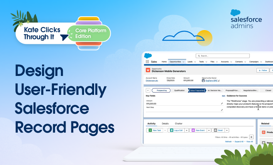The width and height of the screenshot is (273, 165).
Task: Open the Leads nav tab
Action: [x=190, y=62]
